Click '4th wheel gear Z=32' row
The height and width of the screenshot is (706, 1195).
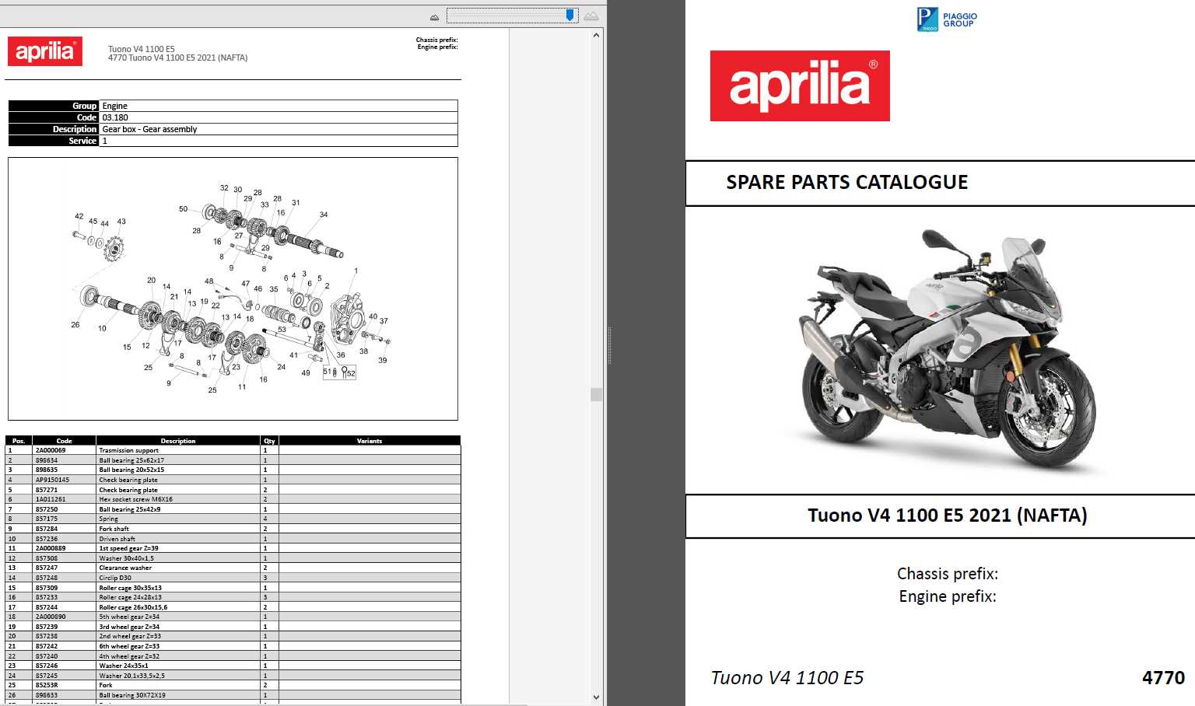coord(233,656)
